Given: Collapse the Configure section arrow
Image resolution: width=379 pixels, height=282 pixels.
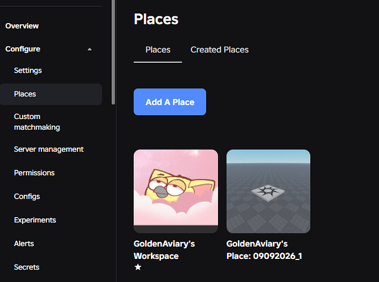Looking at the screenshot, I should pyautogui.click(x=90, y=49).
